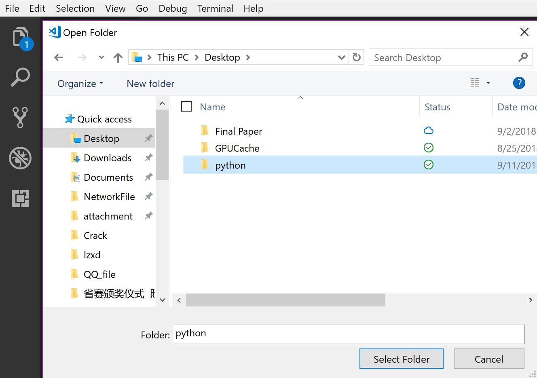Expand the chevron after Desktop in path

(248, 57)
